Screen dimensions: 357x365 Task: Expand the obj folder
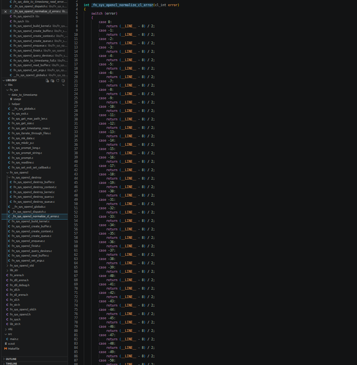(x=6, y=329)
